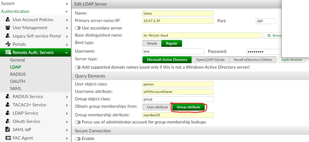This screenshot has width=309, height=142.
Task: Expand LDAP Service chevron
Action: click(x=67, y=113)
